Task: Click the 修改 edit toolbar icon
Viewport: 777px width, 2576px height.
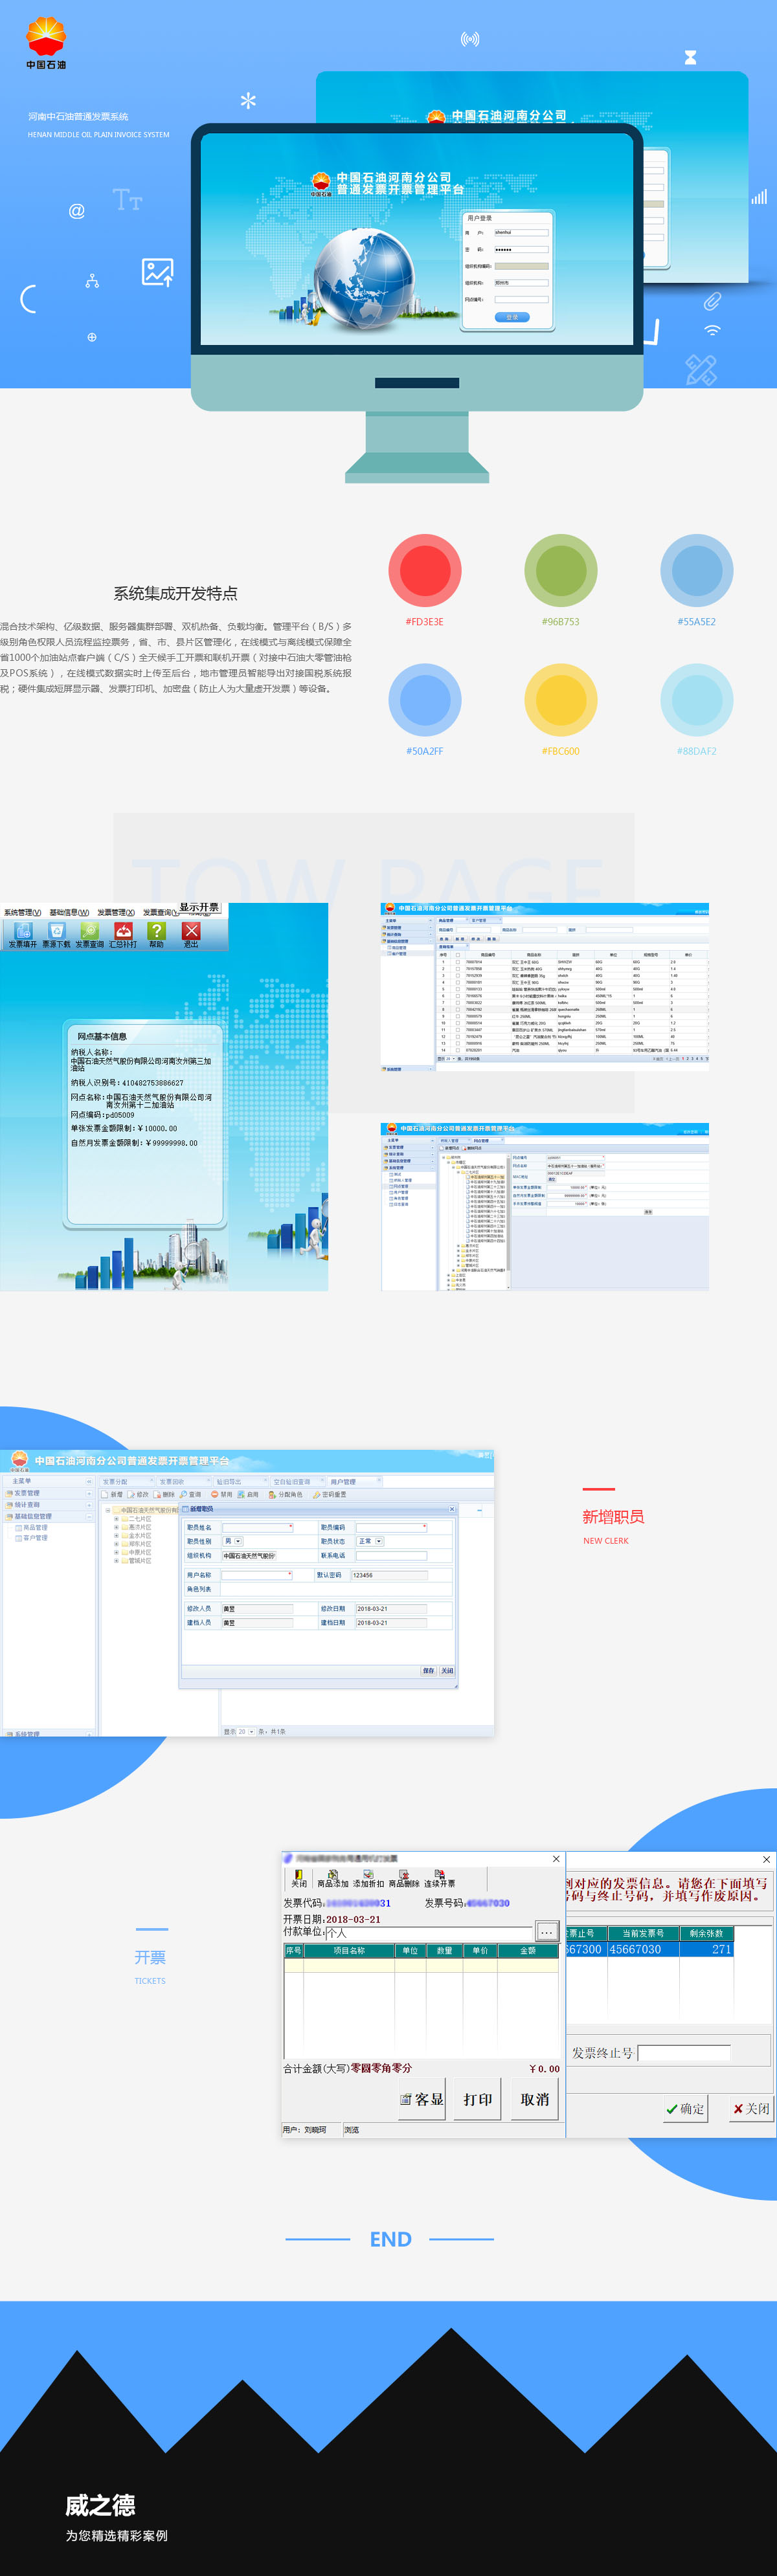Action: (x=138, y=1494)
